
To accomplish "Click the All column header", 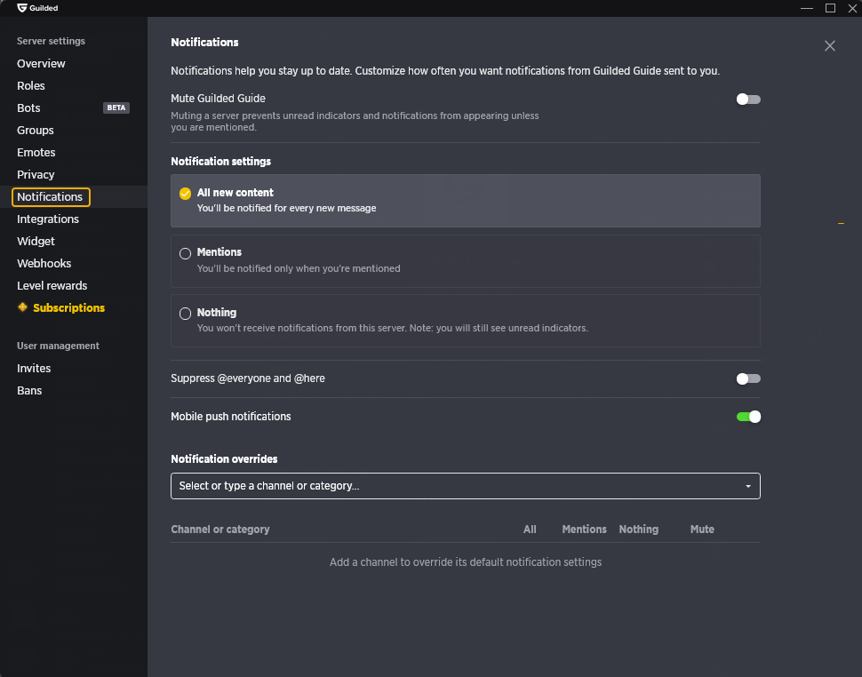I will pos(530,530).
